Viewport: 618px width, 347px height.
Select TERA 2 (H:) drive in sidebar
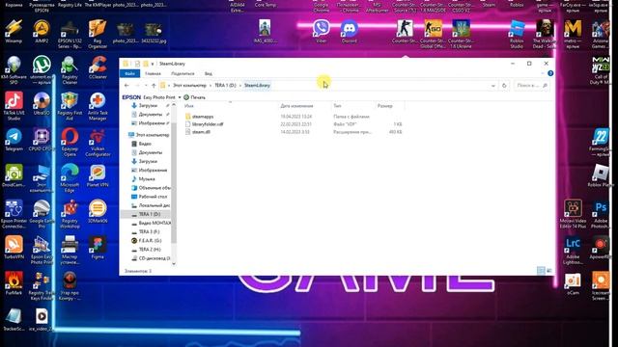pyautogui.click(x=146, y=250)
